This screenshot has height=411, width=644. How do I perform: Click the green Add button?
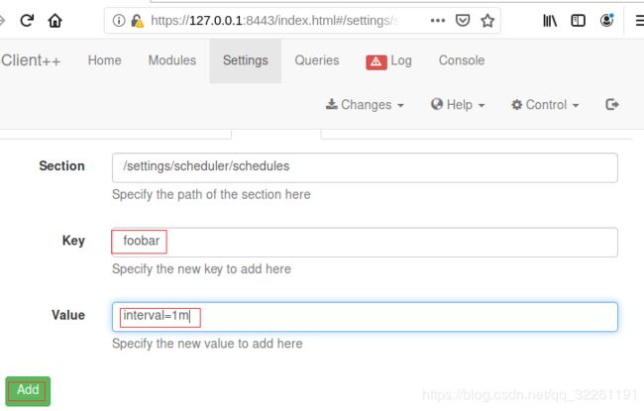[28, 391]
